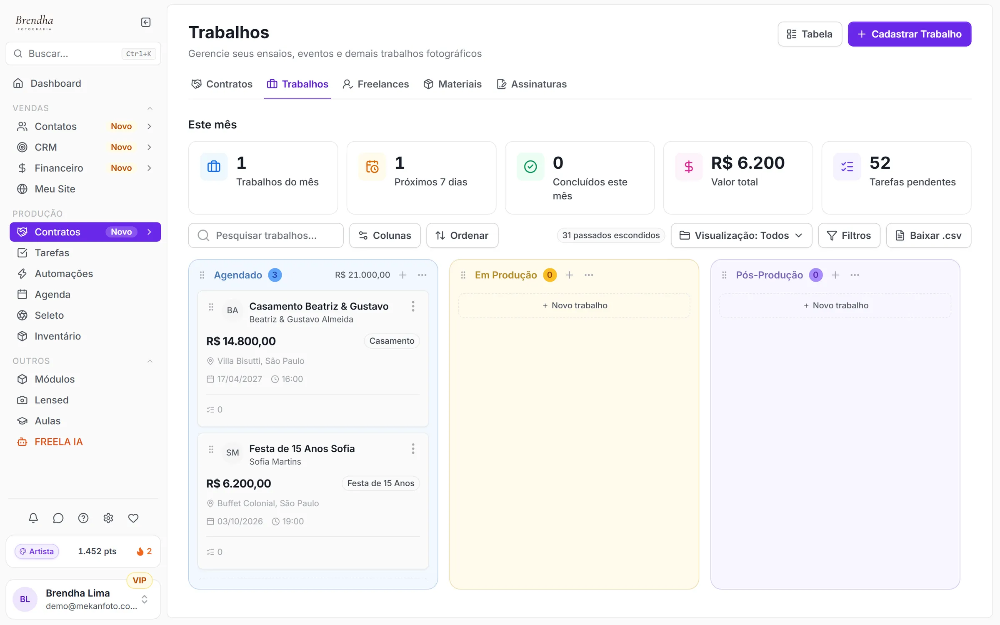1000x625 pixels.
Task: Add a job with Agendado plus icon
Action: pos(402,275)
